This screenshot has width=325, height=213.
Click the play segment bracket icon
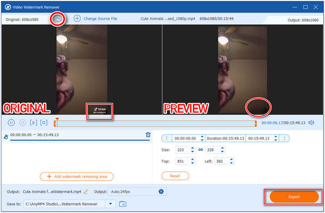[x=34, y=123]
